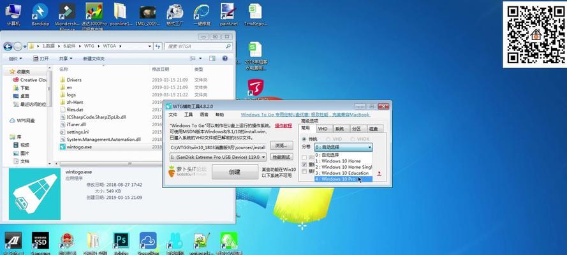The width and height of the screenshot is (567, 255).
Task: Open Bandizip desktop shortcut
Action: tap(40, 14)
